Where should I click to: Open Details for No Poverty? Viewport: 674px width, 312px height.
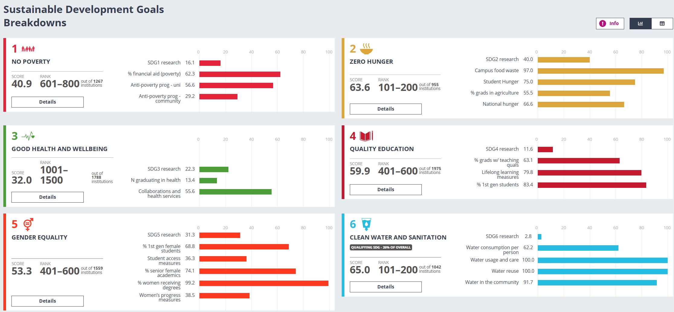pyautogui.click(x=47, y=102)
